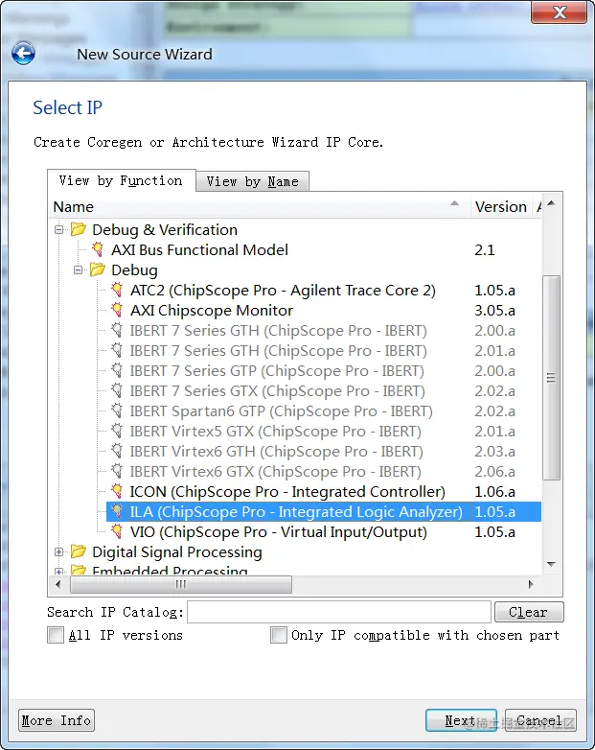Click the IBERT 7 Series GTX bulb icon
This screenshot has width=595, height=750.
coord(117,390)
